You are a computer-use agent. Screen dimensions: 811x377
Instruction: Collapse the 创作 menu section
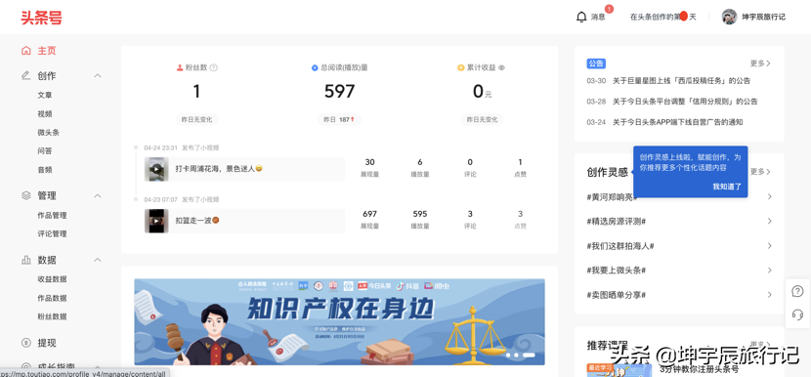[98, 76]
